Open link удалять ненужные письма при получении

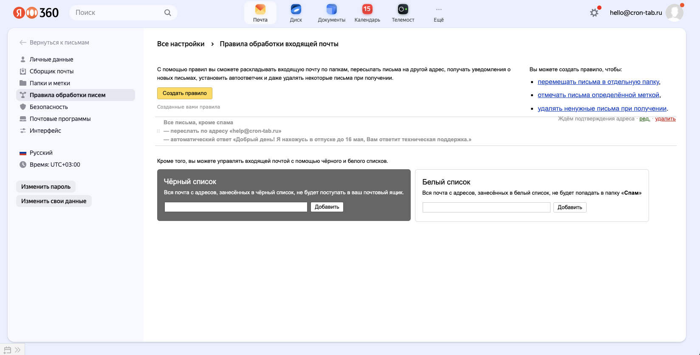pyautogui.click(x=602, y=109)
